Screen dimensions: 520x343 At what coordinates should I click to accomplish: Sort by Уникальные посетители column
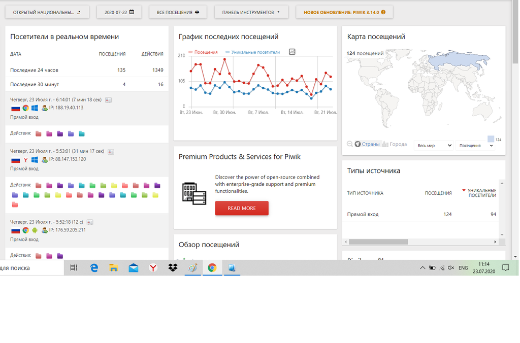479,193
